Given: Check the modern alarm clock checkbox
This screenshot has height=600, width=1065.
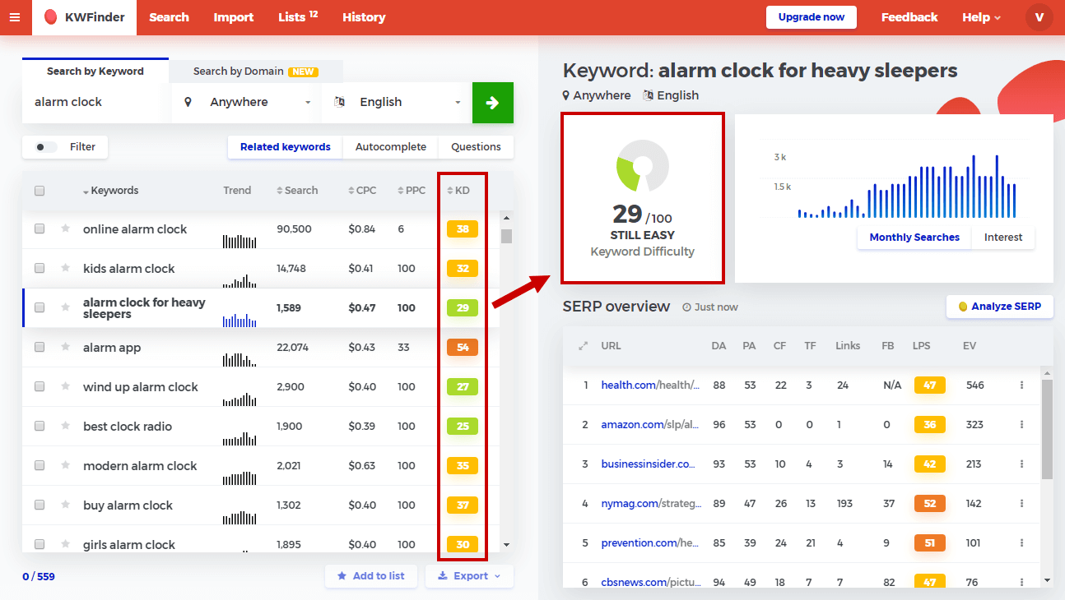Looking at the screenshot, I should coord(40,465).
